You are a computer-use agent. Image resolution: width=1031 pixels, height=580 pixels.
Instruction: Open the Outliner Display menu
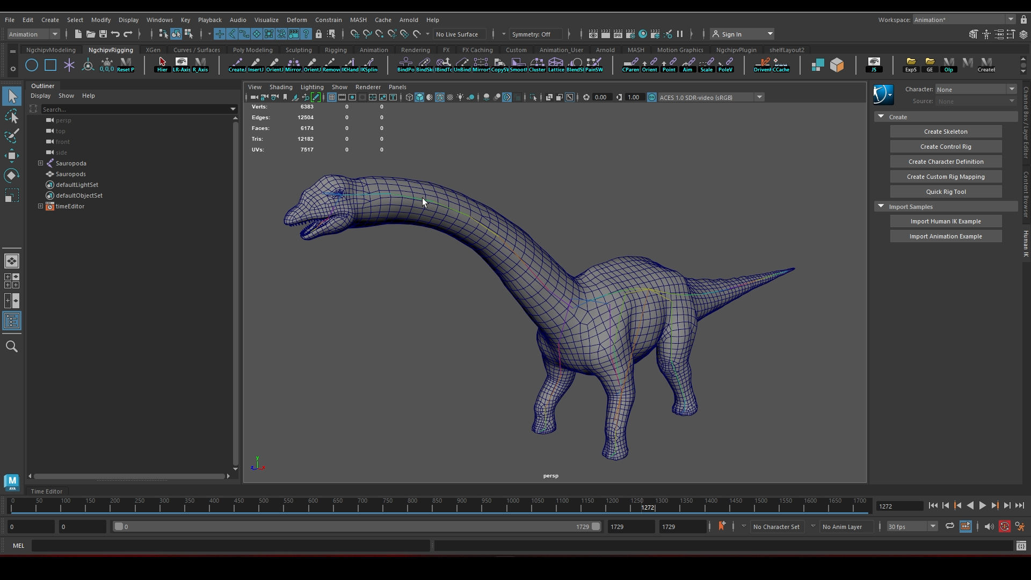tap(40, 96)
